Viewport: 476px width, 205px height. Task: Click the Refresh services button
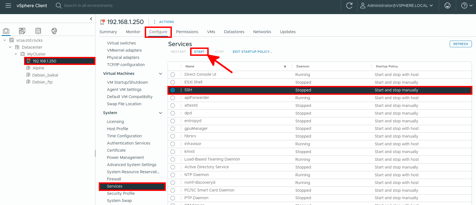[461, 44]
